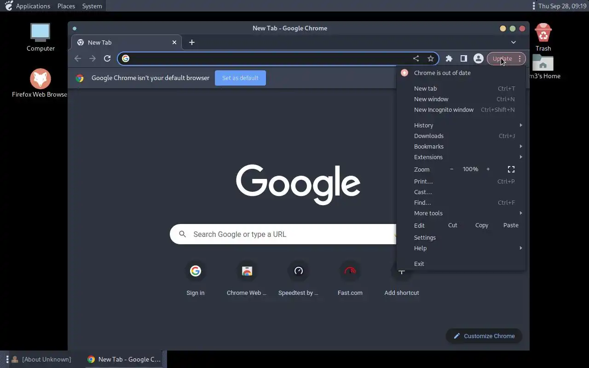Open the Sign in shortcut tile
The height and width of the screenshot is (368, 589).
pos(196,278)
